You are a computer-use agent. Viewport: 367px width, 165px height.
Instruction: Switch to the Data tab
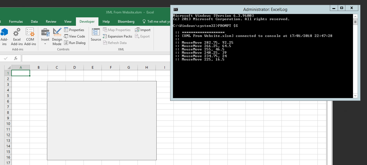click(x=34, y=22)
